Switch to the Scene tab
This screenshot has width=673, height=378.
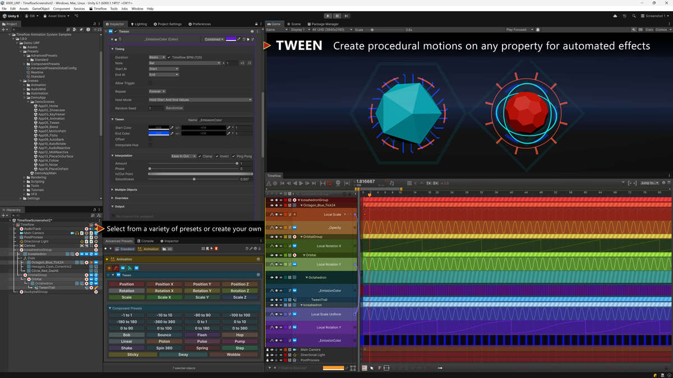pos(294,24)
